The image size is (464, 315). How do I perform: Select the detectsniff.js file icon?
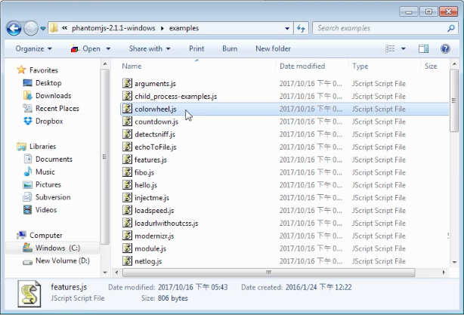[x=127, y=134]
